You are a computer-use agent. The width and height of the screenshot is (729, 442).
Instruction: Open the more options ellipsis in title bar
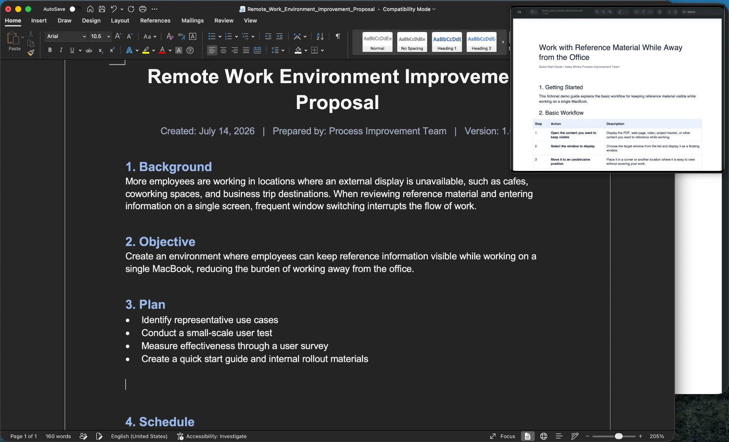(x=154, y=9)
